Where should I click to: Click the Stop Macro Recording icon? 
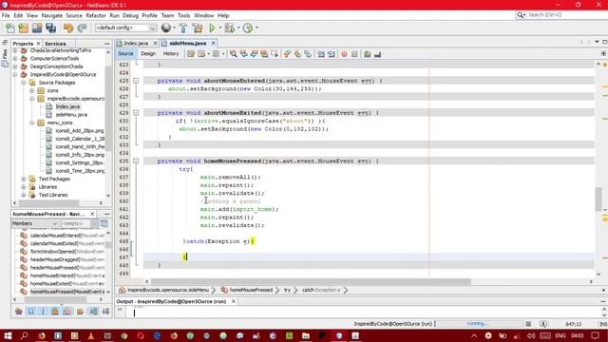coord(354,54)
